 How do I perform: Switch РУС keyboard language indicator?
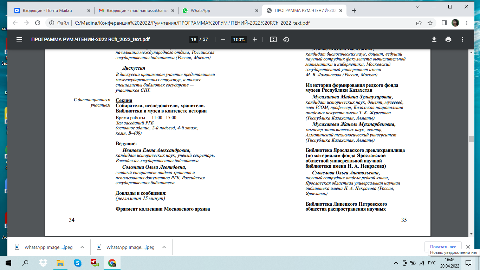(x=432, y=263)
